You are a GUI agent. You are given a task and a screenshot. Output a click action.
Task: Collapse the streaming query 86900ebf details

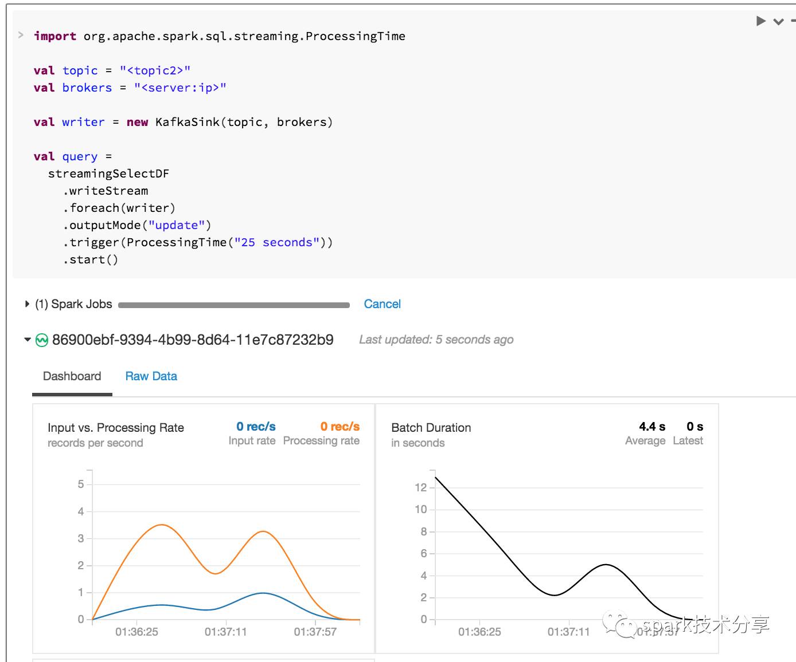pyautogui.click(x=27, y=340)
